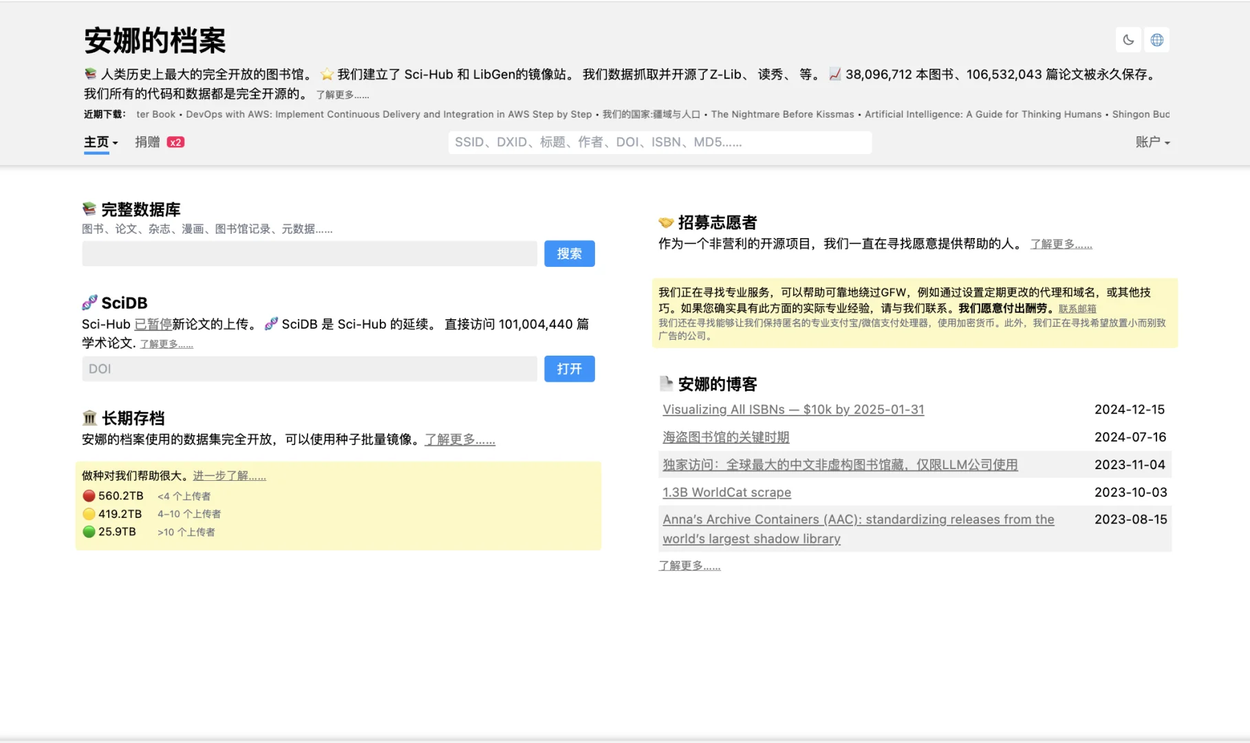Image resolution: width=1250 pixels, height=743 pixels.
Task: Open the 联系邮箱 contact link
Action: click(x=1077, y=309)
